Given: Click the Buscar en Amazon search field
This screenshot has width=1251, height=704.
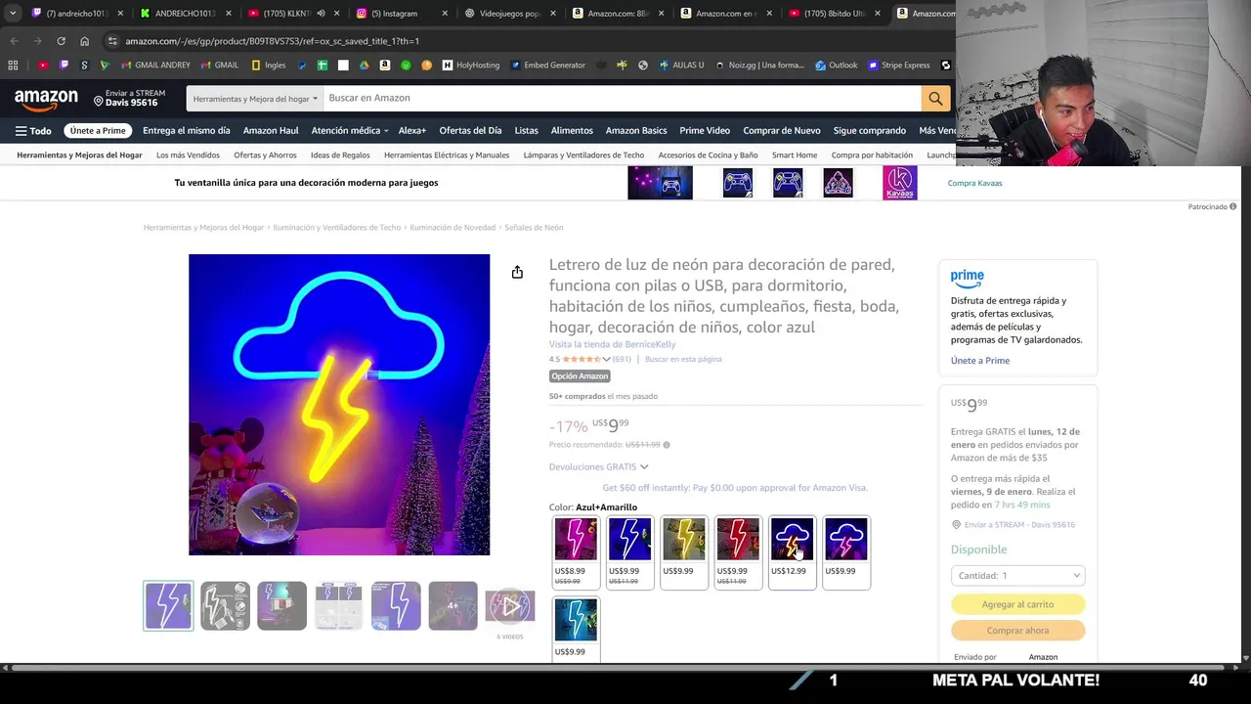Looking at the screenshot, I should (622, 98).
